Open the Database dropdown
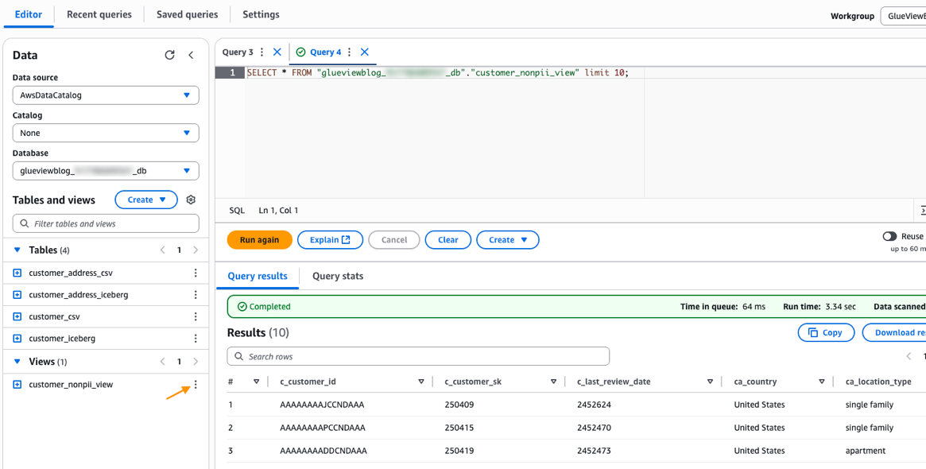This screenshot has width=926, height=469. [106, 171]
